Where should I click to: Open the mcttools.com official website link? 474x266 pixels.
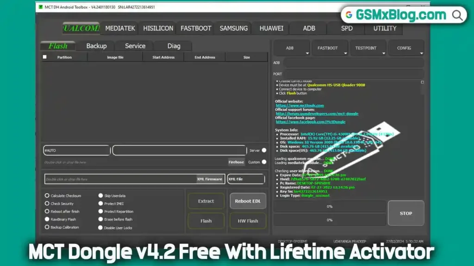pos(300,106)
